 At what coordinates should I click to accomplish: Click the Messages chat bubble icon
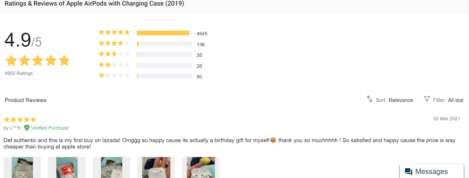click(x=408, y=172)
